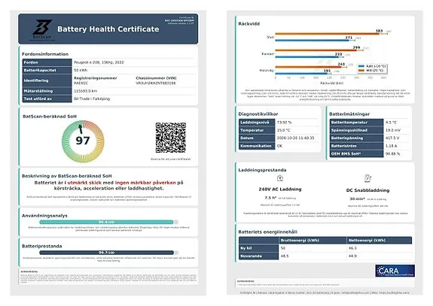Click the blue Kallt legend swatch
Screen dimensions: 433x306
coord(361,66)
